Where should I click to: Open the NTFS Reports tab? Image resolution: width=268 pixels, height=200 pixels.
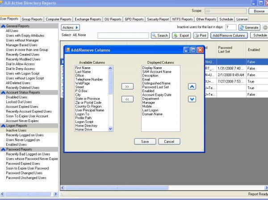183,19
